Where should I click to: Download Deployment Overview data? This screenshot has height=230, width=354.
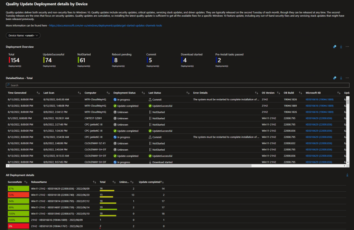[341, 47]
